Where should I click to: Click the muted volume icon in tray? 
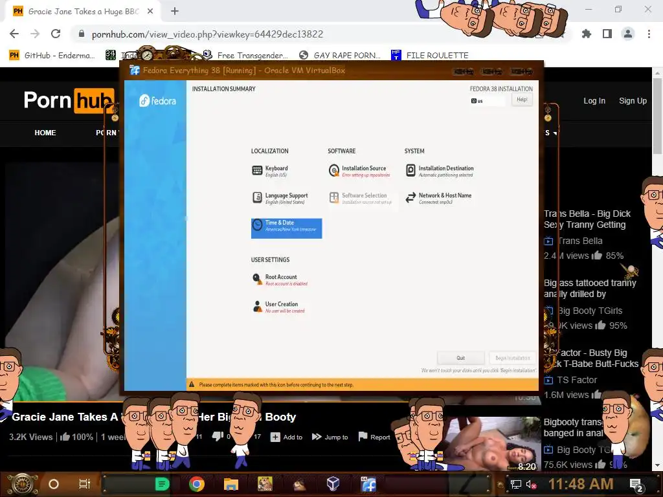click(x=531, y=484)
